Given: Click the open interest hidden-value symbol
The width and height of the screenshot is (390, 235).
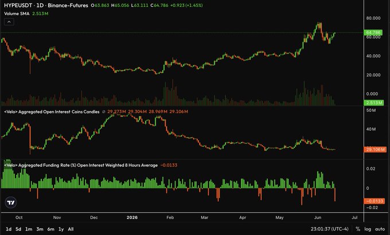Looking at the screenshot, I should tap(104, 112).
